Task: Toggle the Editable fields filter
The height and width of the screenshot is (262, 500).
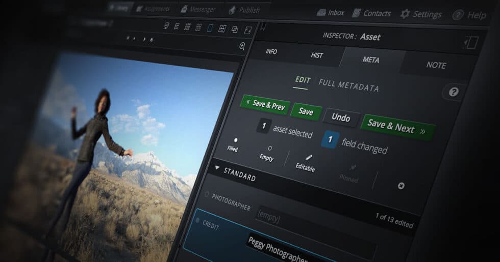Action: pos(306,163)
